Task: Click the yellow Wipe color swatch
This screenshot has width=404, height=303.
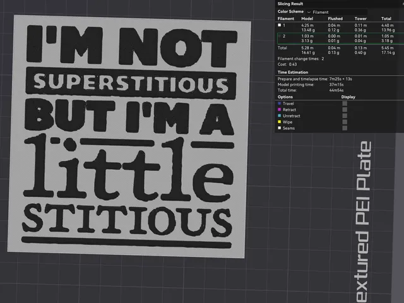Action: pyautogui.click(x=279, y=122)
